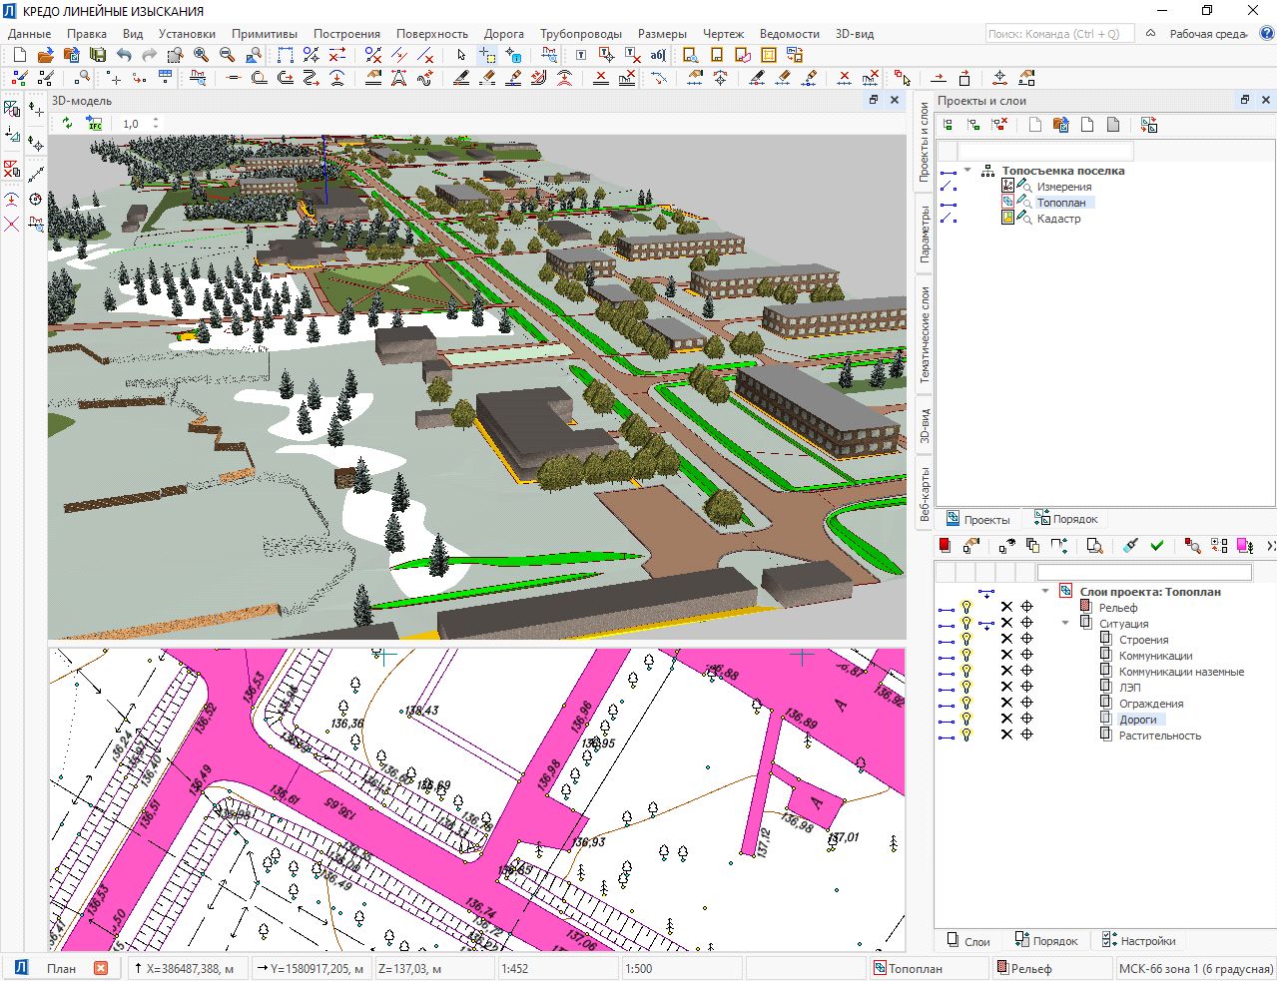Select the Кадастр project in tree
The height and width of the screenshot is (981, 1277).
pyautogui.click(x=1058, y=219)
